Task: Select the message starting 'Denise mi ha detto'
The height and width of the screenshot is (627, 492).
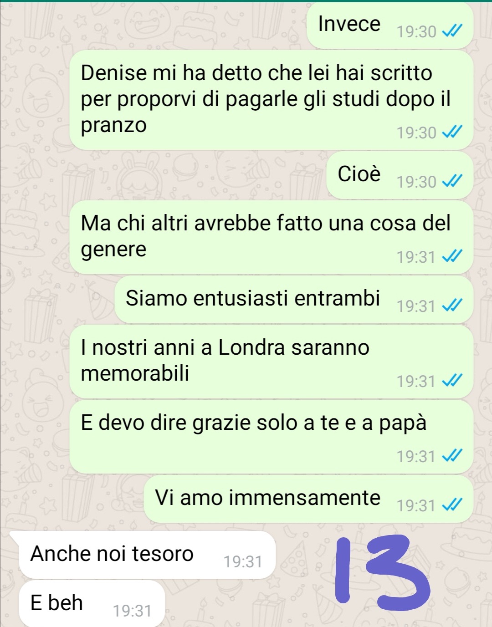Action: tap(272, 100)
